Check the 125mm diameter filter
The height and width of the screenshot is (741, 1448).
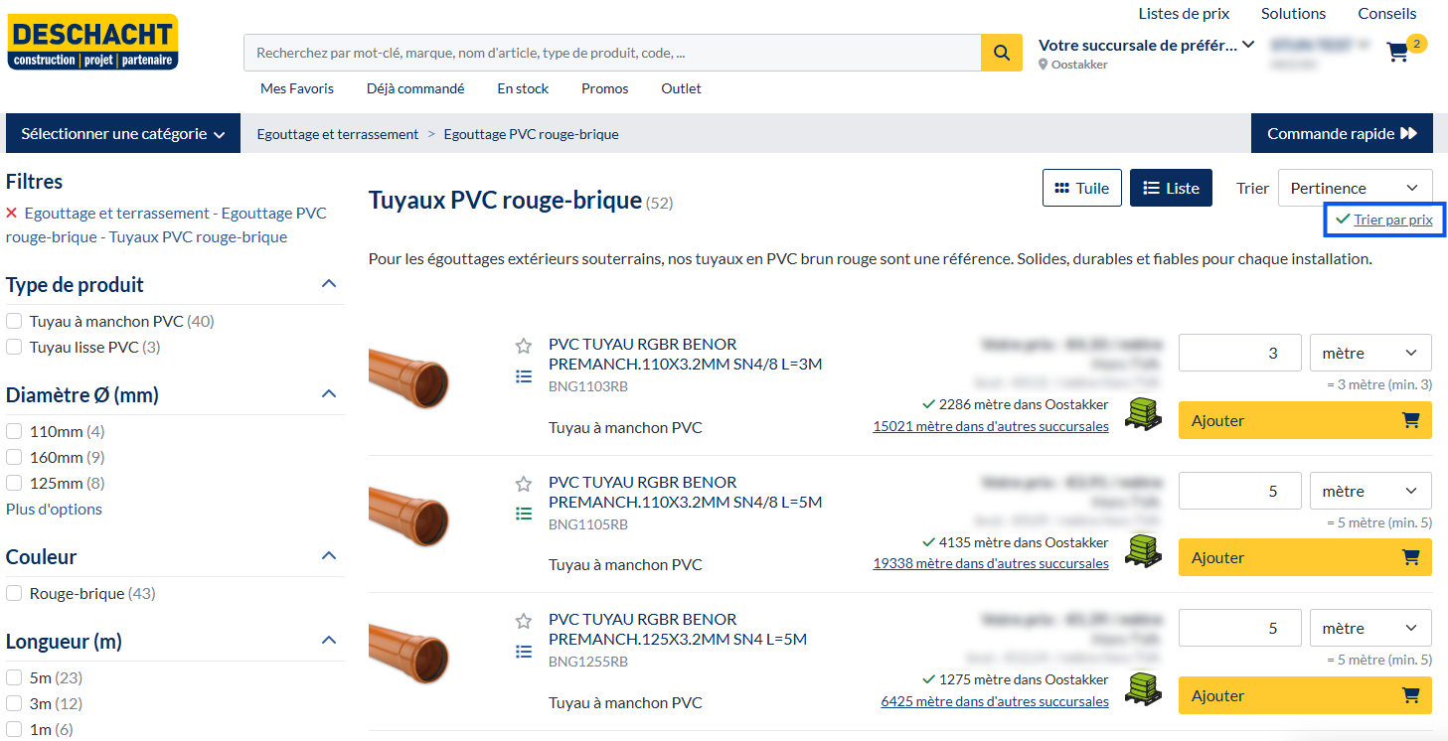(14, 483)
